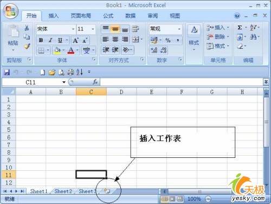Screen dimensions: 271x204
Task: Open the 样式 styles button
Action: click(x=194, y=38)
